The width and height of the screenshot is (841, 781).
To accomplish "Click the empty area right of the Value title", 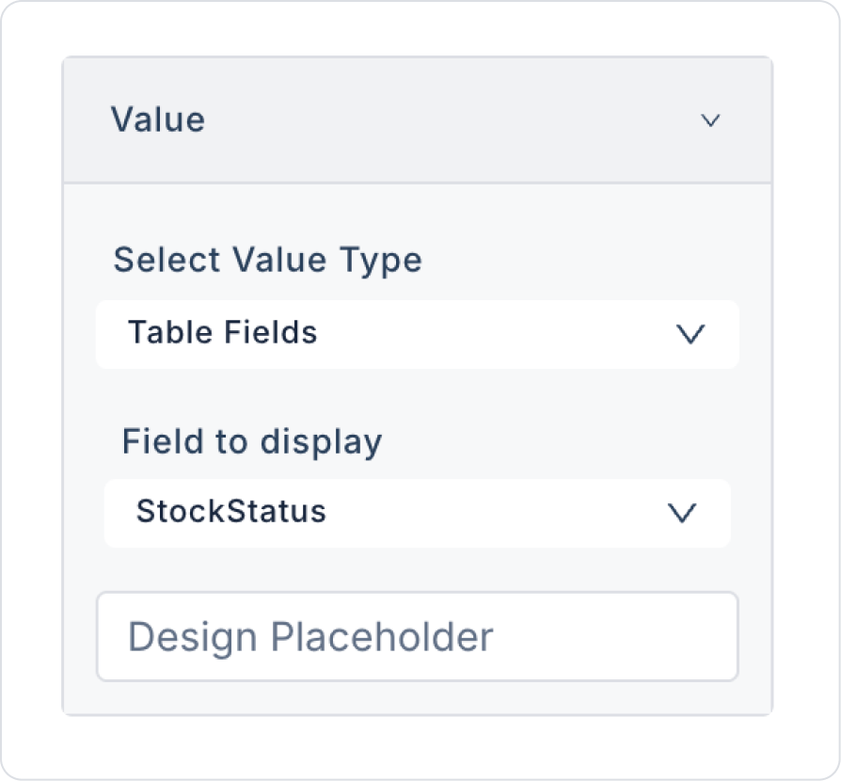I will click(x=452, y=120).
